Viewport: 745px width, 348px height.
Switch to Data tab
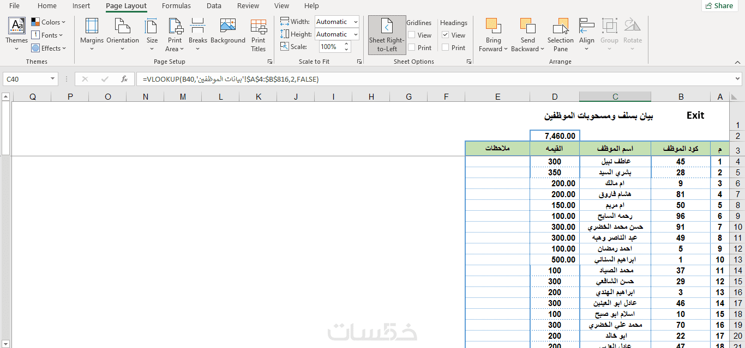(x=214, y=6)
